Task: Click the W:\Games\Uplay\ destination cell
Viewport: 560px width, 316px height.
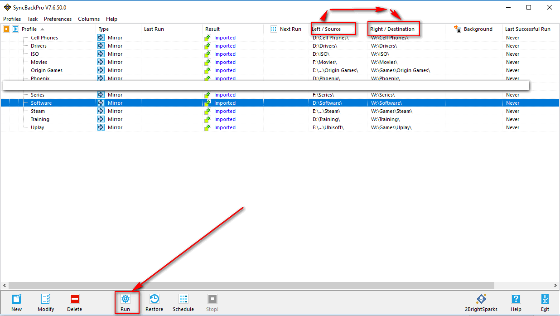Action: [391, 127]
